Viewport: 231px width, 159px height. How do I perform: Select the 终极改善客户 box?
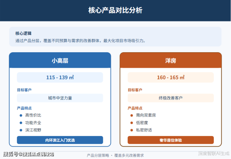171,98
